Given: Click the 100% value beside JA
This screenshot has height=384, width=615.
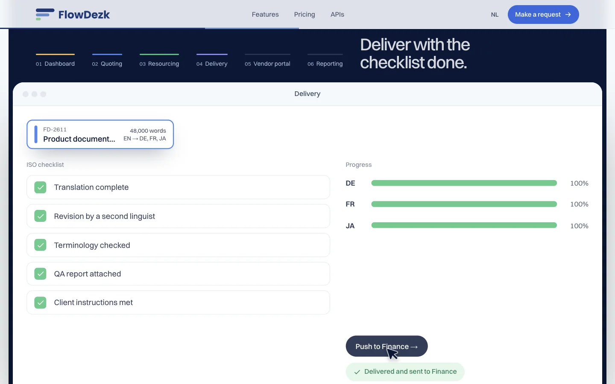Looking at the screenshot, I should click(x=579, y=226).
